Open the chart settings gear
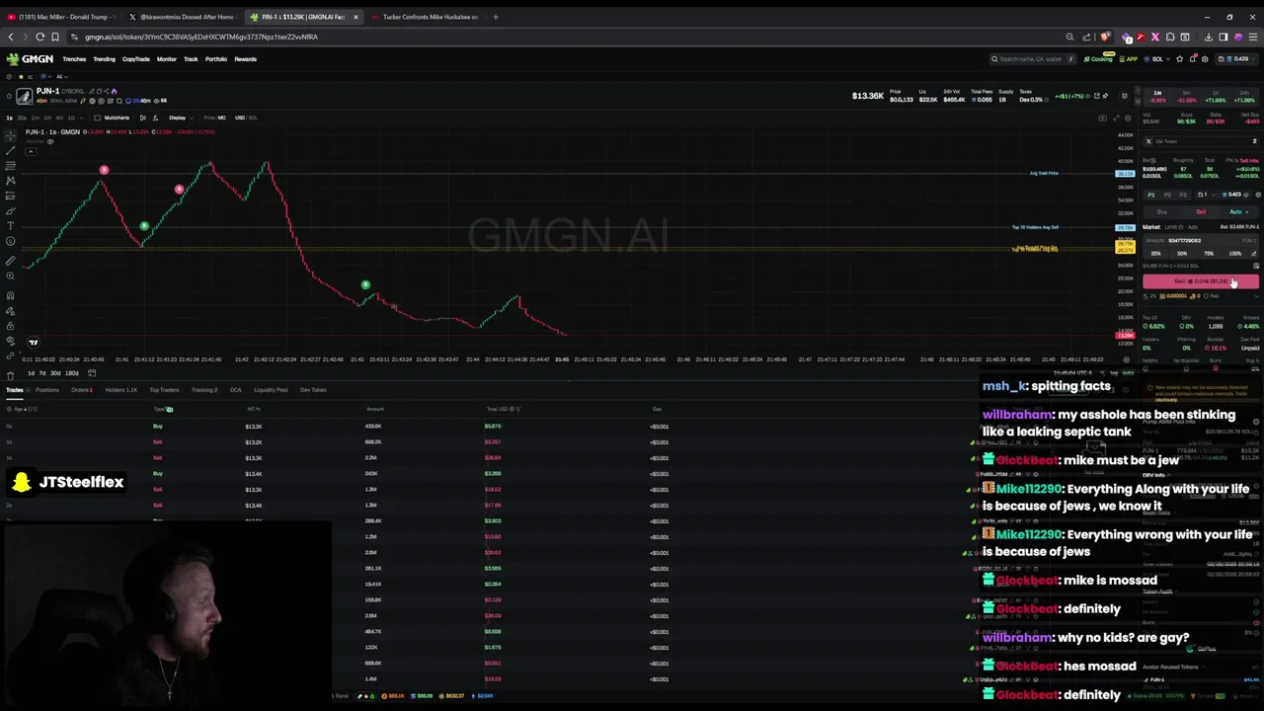 pyautogui.click(x=1128, y=118)
